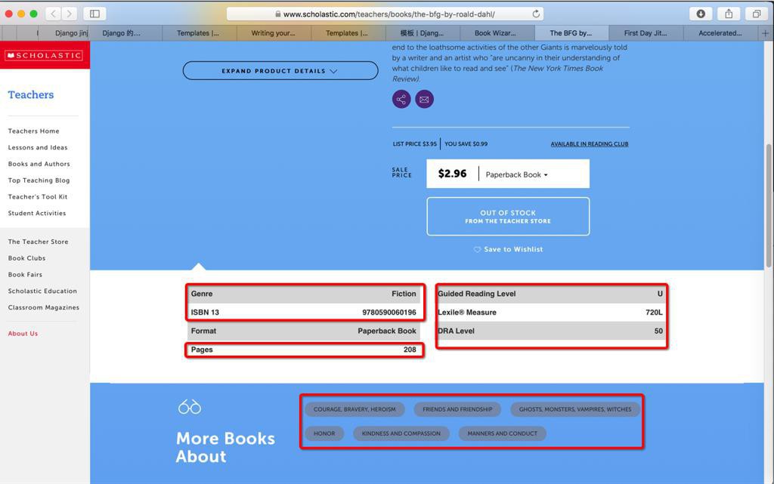Select Ghosts, Monsters, Vampires, Witches tag
Viewport: 774px width, 484px height.
[575, 409]
